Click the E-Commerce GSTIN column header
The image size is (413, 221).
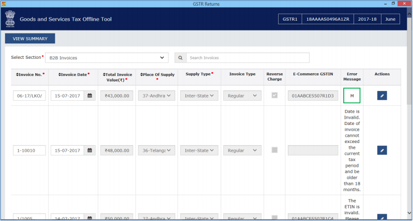pos(313,74)
